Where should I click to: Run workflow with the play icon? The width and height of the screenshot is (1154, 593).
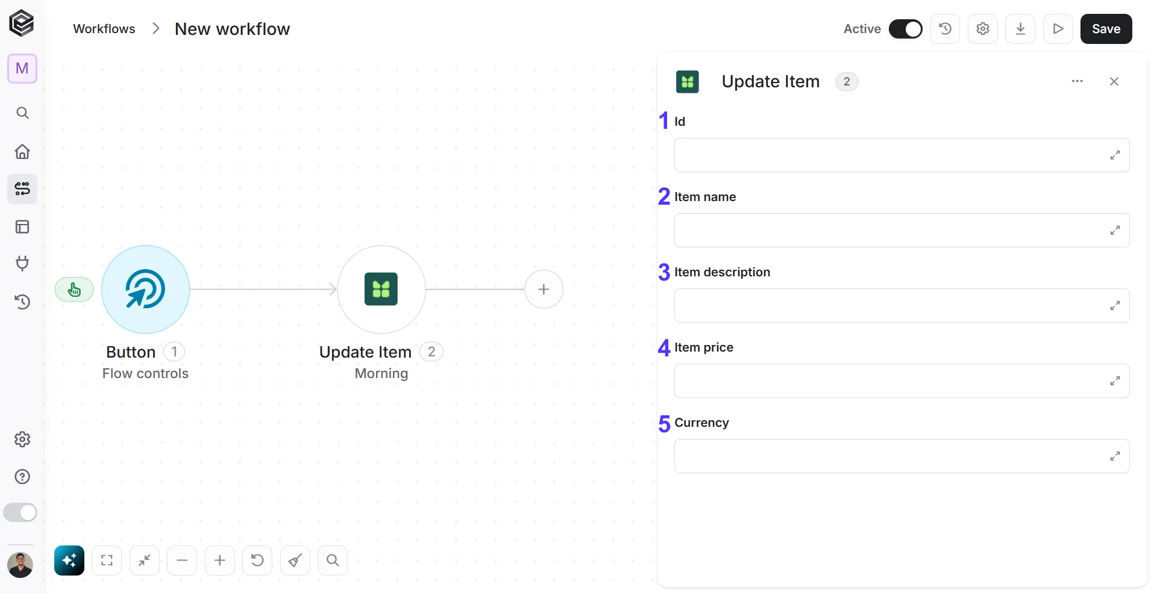pos(1058,29)
